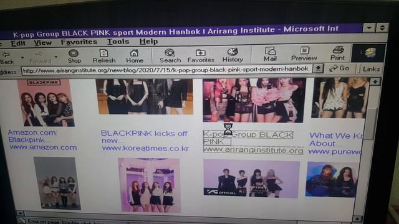Click the Preview toolbar button

[304, 54]
